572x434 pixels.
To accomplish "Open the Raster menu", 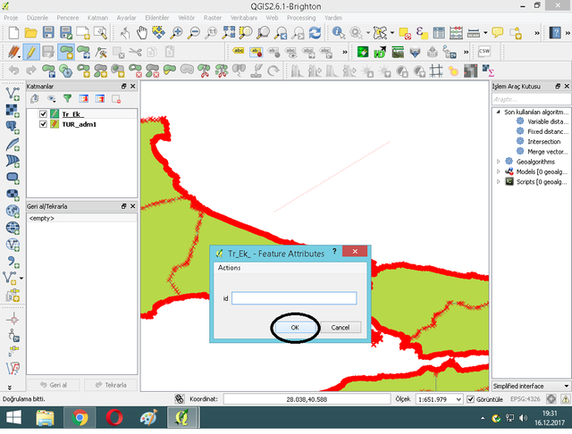I will coord(213,18).
